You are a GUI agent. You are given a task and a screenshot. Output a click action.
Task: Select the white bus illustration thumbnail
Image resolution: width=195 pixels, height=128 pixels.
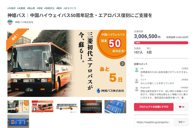coord(67,106)
